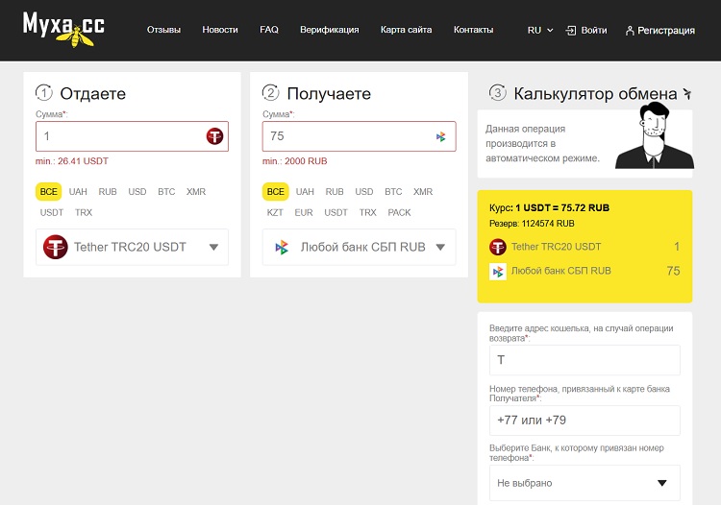Open the bank selection dropdown showing Не выбрано
Image resolution: width=721 pixels, height=505 pixels.
click(584, 483)
